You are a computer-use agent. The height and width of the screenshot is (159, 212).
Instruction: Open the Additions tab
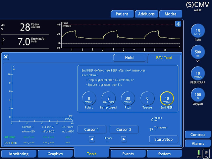146,14
